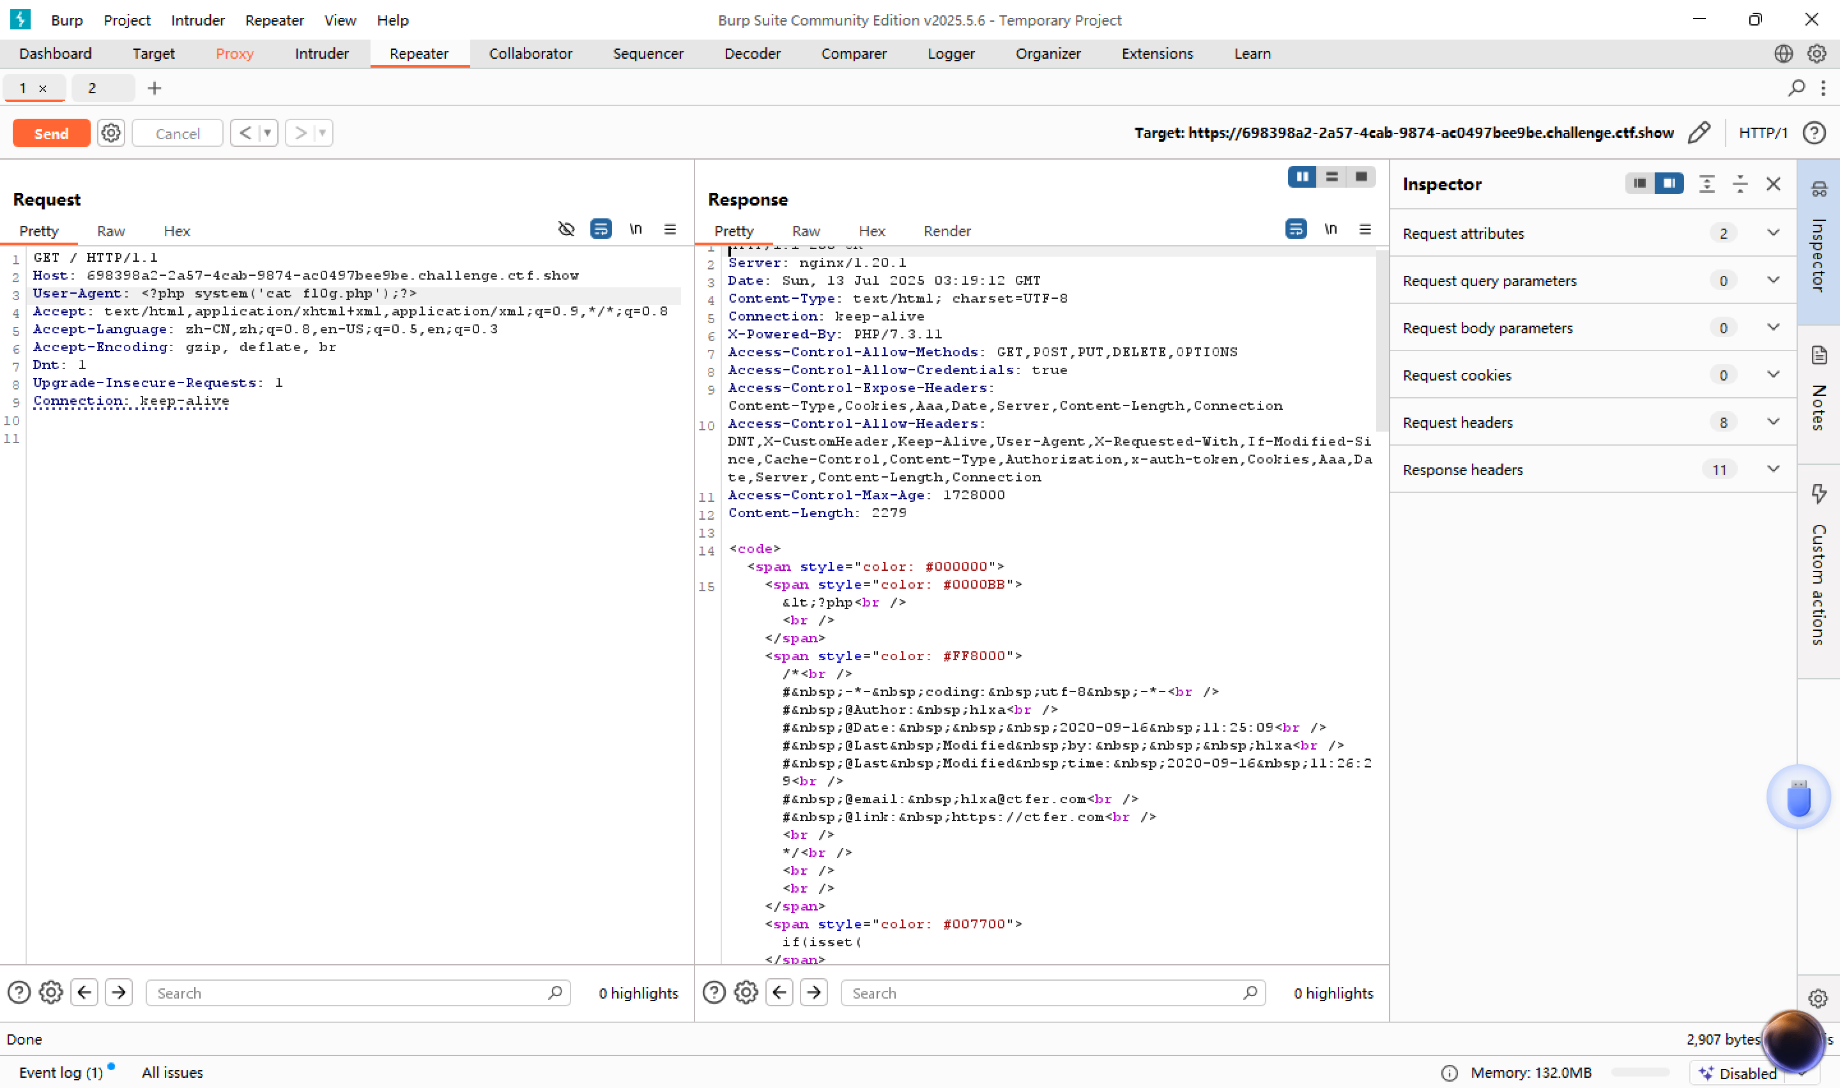
Task: Click the Custom actions sidebar icon
Action: point(1818,494)
